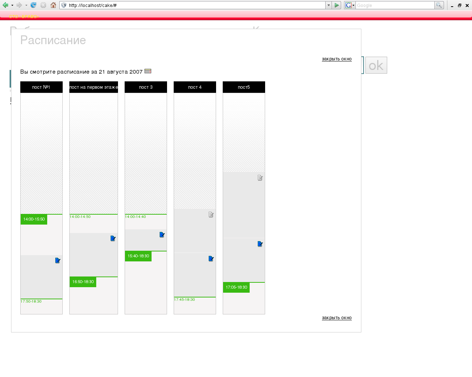This screenshot has width=472, height=377.
Task: Edit the blue-icon slot in пост 4
Action: click(x=211, y=259)
